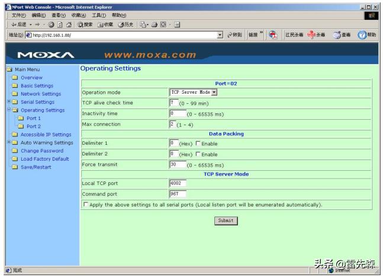This screenshot has width=383, height=277.
Task: Click the browser Refresh toolbar icon
Action: (60, 24)
